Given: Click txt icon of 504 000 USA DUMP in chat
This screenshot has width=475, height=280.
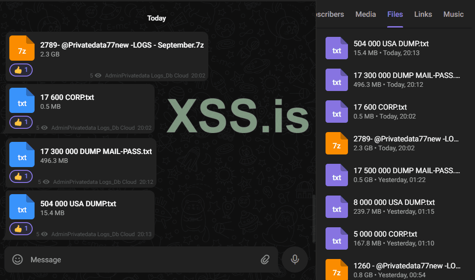Looking at the screenshot, I should pyautogui.click(x=22, y=207).
